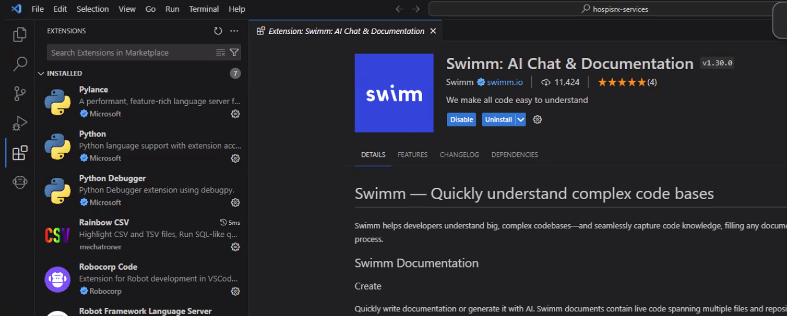Open the Explorer view in activity bar

tap(20, 35)
